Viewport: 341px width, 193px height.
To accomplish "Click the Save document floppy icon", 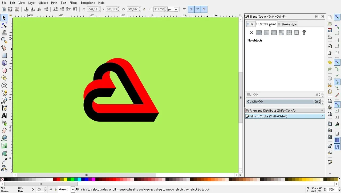I will coord(330,30).
